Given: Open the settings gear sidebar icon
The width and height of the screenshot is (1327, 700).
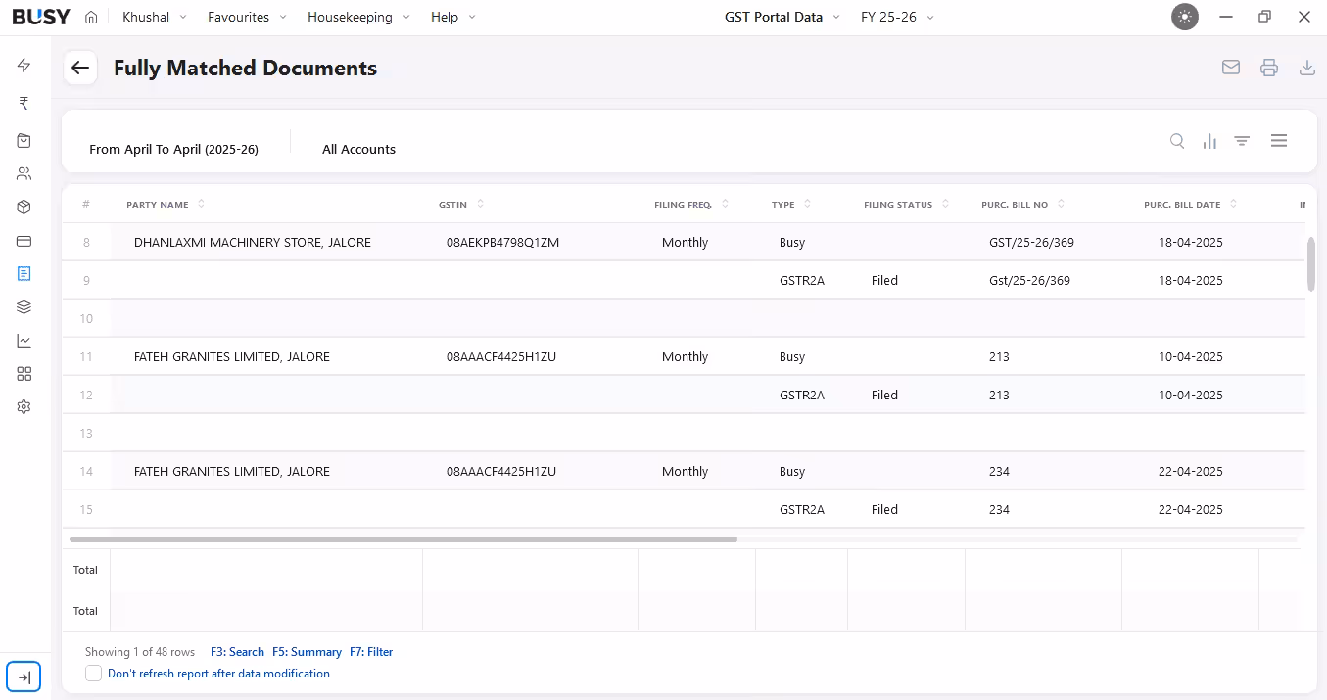Looking at the screenshot, I should [x=24, y=407].
